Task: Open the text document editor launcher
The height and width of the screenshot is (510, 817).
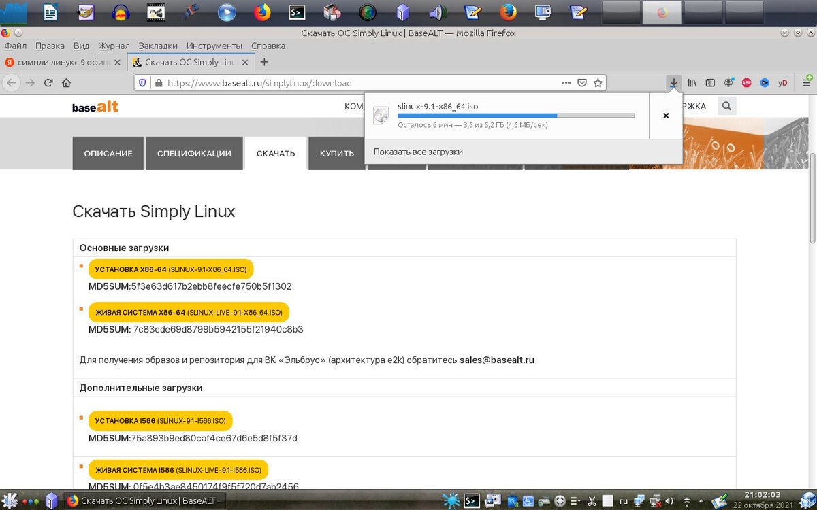Action: (x=50, y=12)
